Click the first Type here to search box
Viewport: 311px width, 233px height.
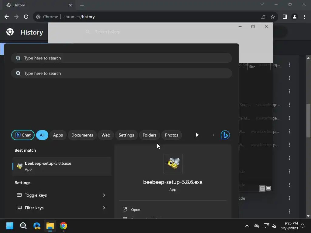pos(121,58)
